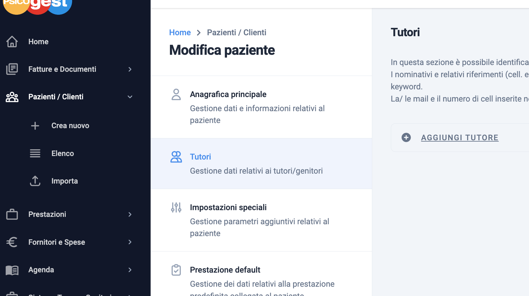Click the Pazienti / Clienti people icon
529x296 pixels.
pyautogui.click(x=12, y=97)
